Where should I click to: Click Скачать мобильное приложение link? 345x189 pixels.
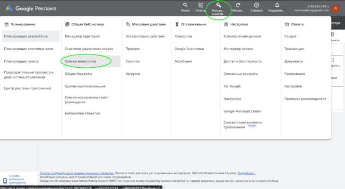tap(17, 179)
